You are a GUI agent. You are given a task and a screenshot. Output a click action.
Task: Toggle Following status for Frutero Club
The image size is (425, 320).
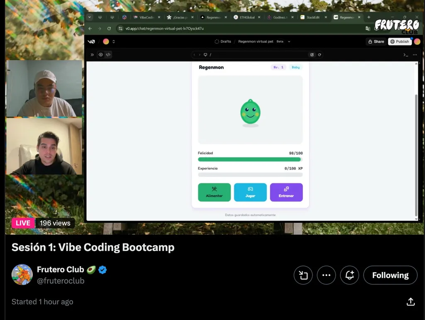(390, 275)
